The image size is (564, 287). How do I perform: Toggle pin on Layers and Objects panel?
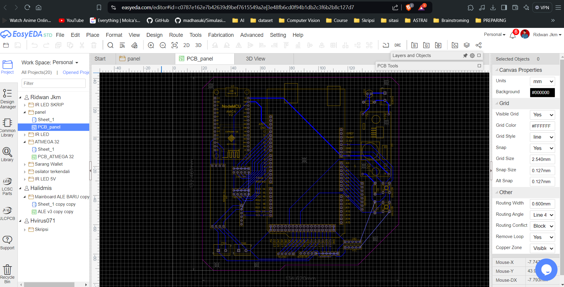[465, 56]
